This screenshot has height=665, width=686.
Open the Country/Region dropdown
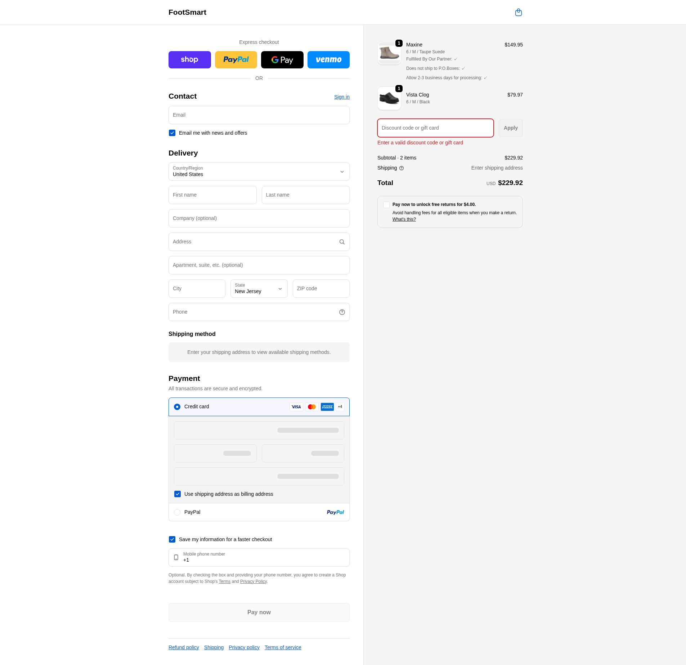coord(259,172)
